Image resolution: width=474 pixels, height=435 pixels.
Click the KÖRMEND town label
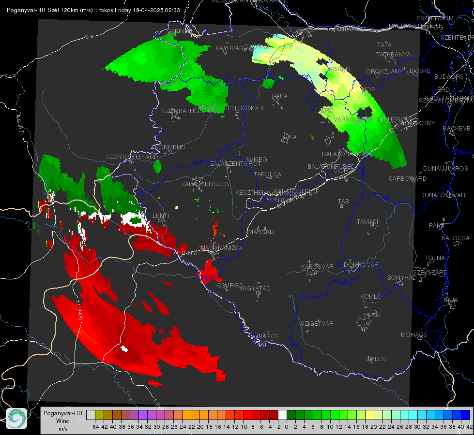[170, 147]
